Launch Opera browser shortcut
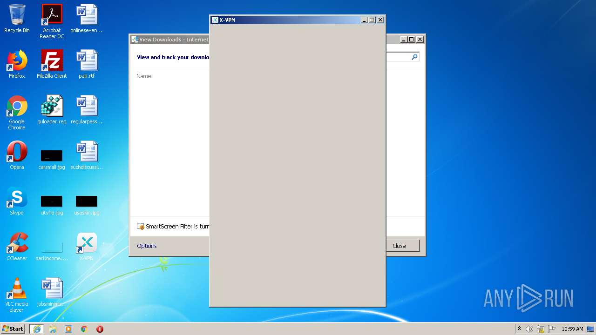This screenshot has width=596, height=335. (17, 155)
